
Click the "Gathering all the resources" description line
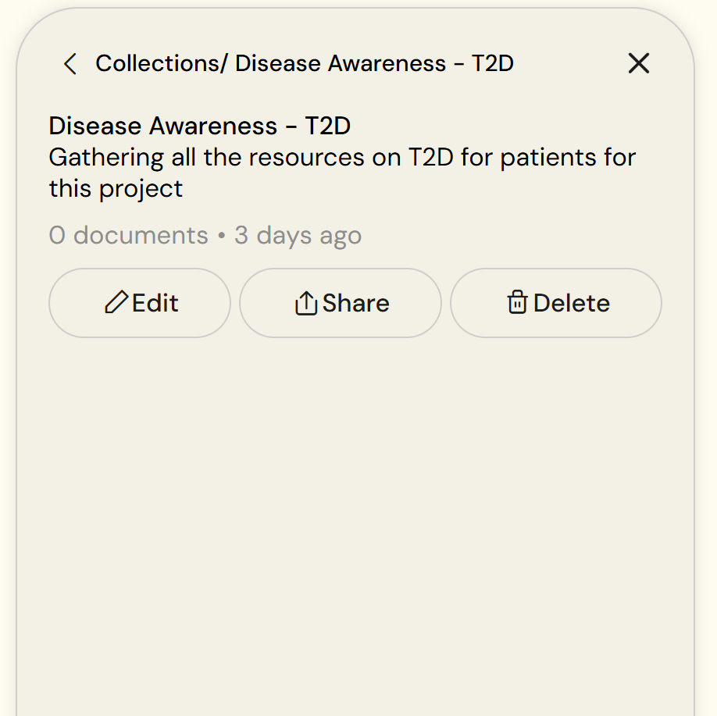point(342,158)
